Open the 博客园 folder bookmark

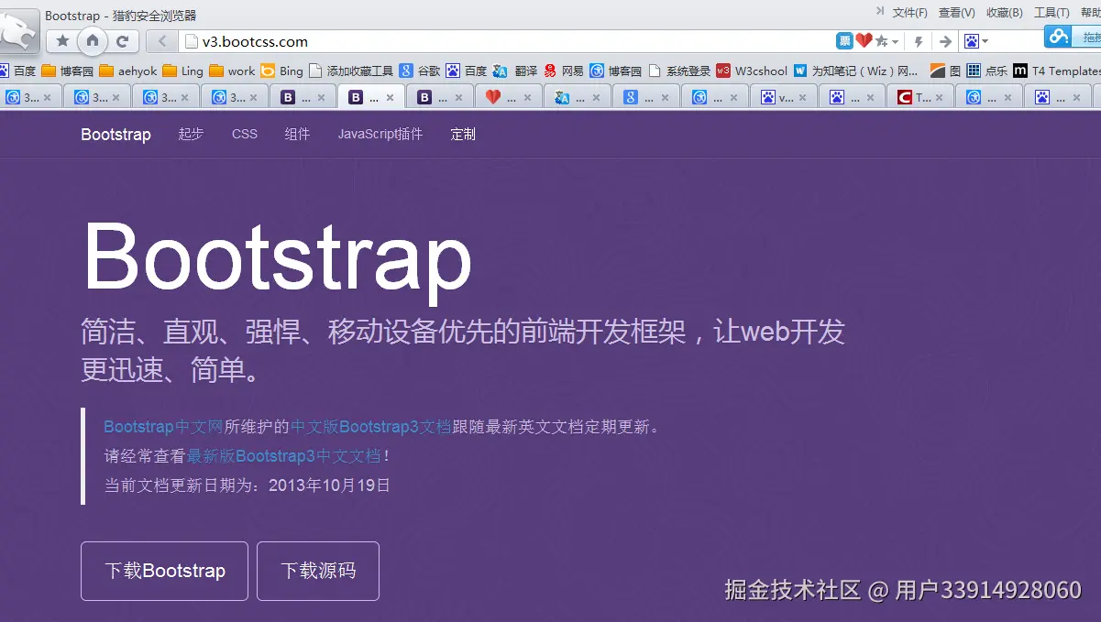tap(67, 71)
